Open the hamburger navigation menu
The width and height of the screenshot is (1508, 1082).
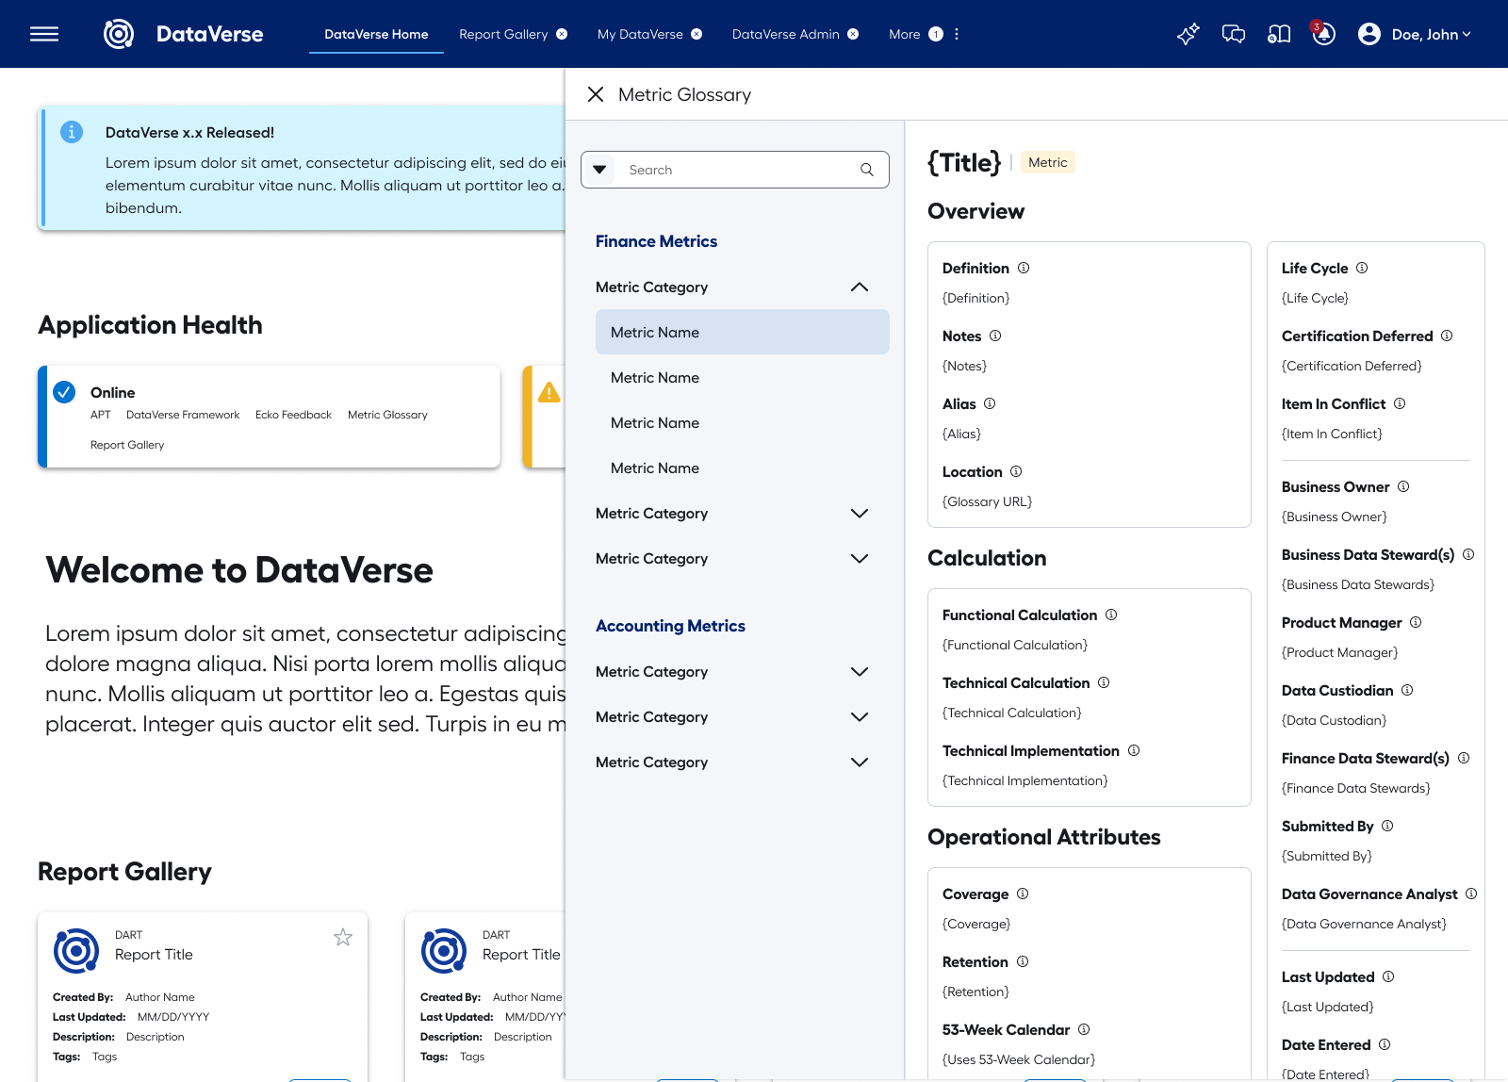click(43, 34)
